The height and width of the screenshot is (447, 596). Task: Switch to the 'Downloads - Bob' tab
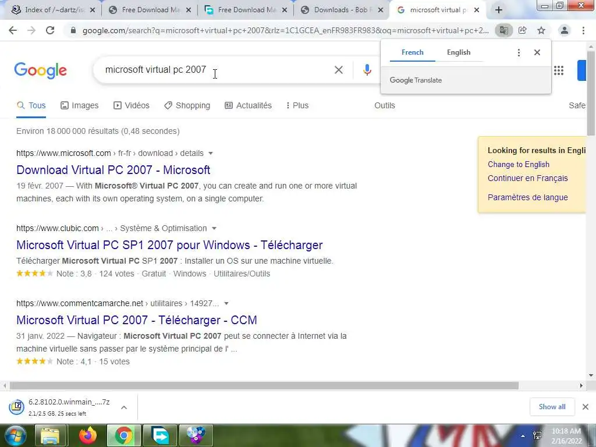click(342, 10)
